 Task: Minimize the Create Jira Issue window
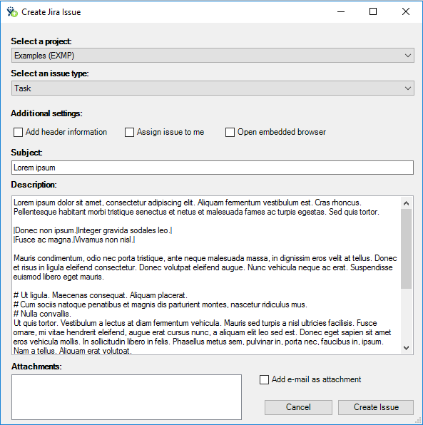click(x=341, y=11)
